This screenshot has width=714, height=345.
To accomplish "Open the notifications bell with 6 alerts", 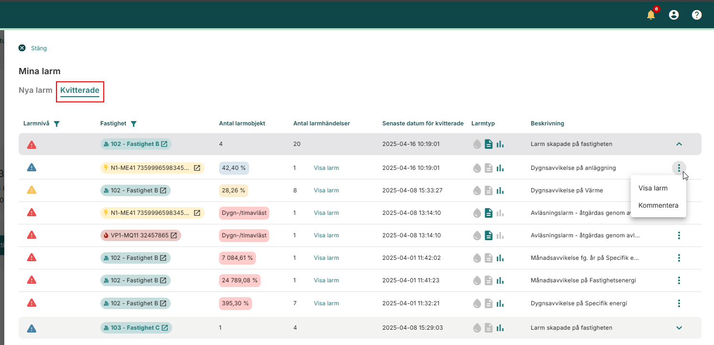I will click(651, 15).
